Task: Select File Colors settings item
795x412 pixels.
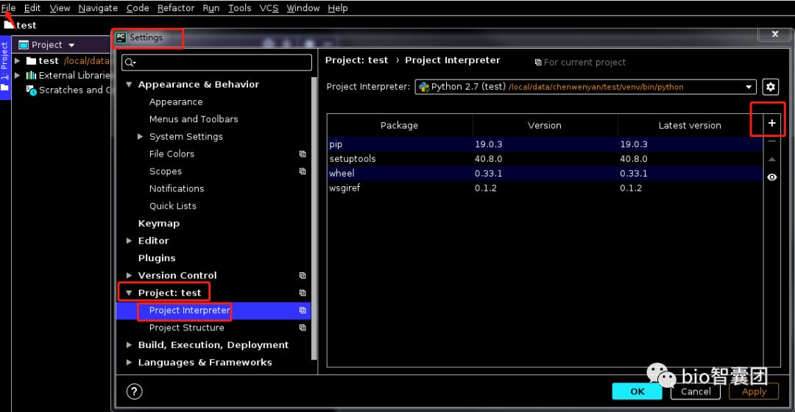Action: tap(172, 154)
